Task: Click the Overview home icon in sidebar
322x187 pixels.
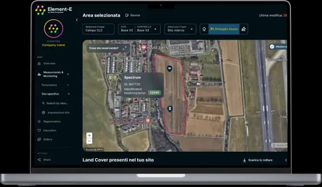Action: point(39,64)
